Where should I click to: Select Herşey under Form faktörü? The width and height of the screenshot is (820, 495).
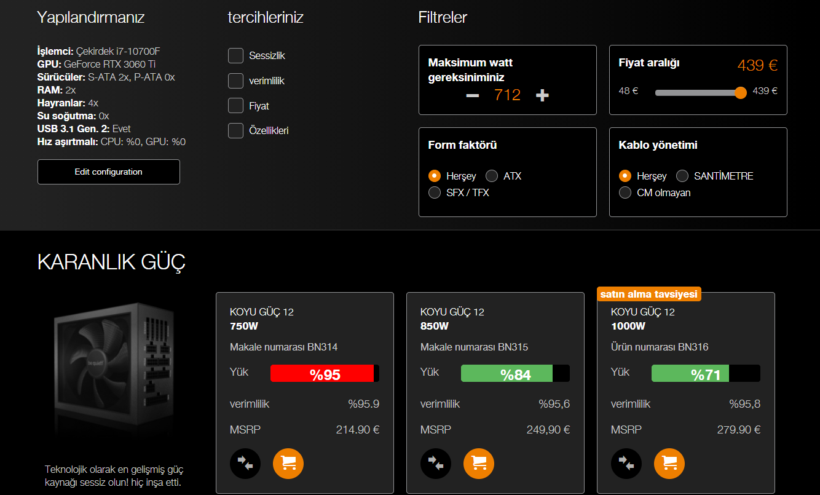(x=435, y=176)
